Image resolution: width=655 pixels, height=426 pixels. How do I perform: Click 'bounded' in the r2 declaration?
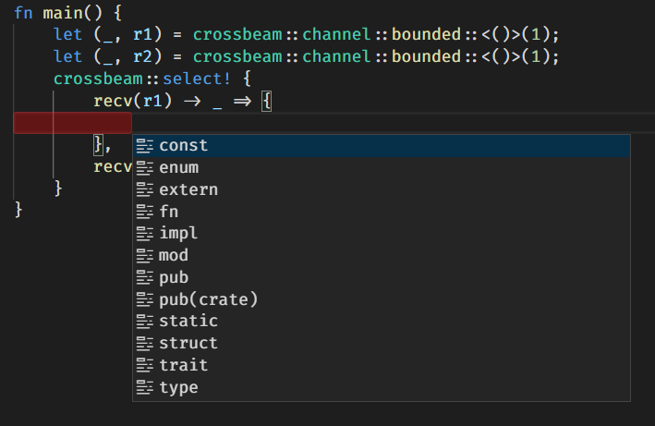[x=426, y=56]
